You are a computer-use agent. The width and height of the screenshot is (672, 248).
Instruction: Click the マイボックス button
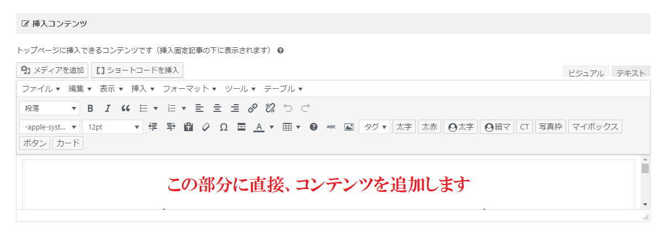[x=595, y=127]
